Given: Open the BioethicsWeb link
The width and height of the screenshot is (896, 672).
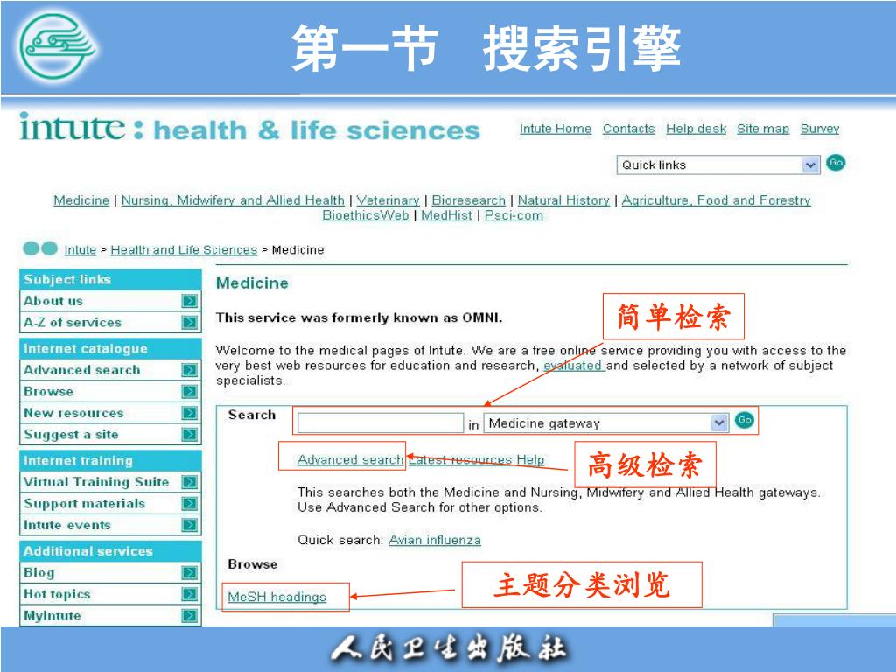Looking at the screenshot, I should click(366, 215).
